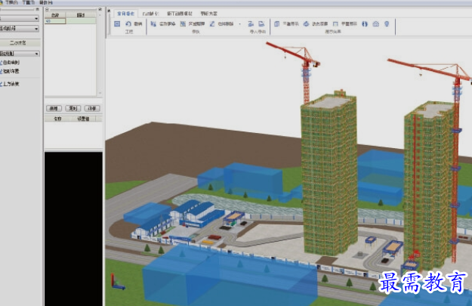Collapse the list panel with its header circle
This screenshot has height=306, width=472.
pyautogui.click(x=47, y=9)
